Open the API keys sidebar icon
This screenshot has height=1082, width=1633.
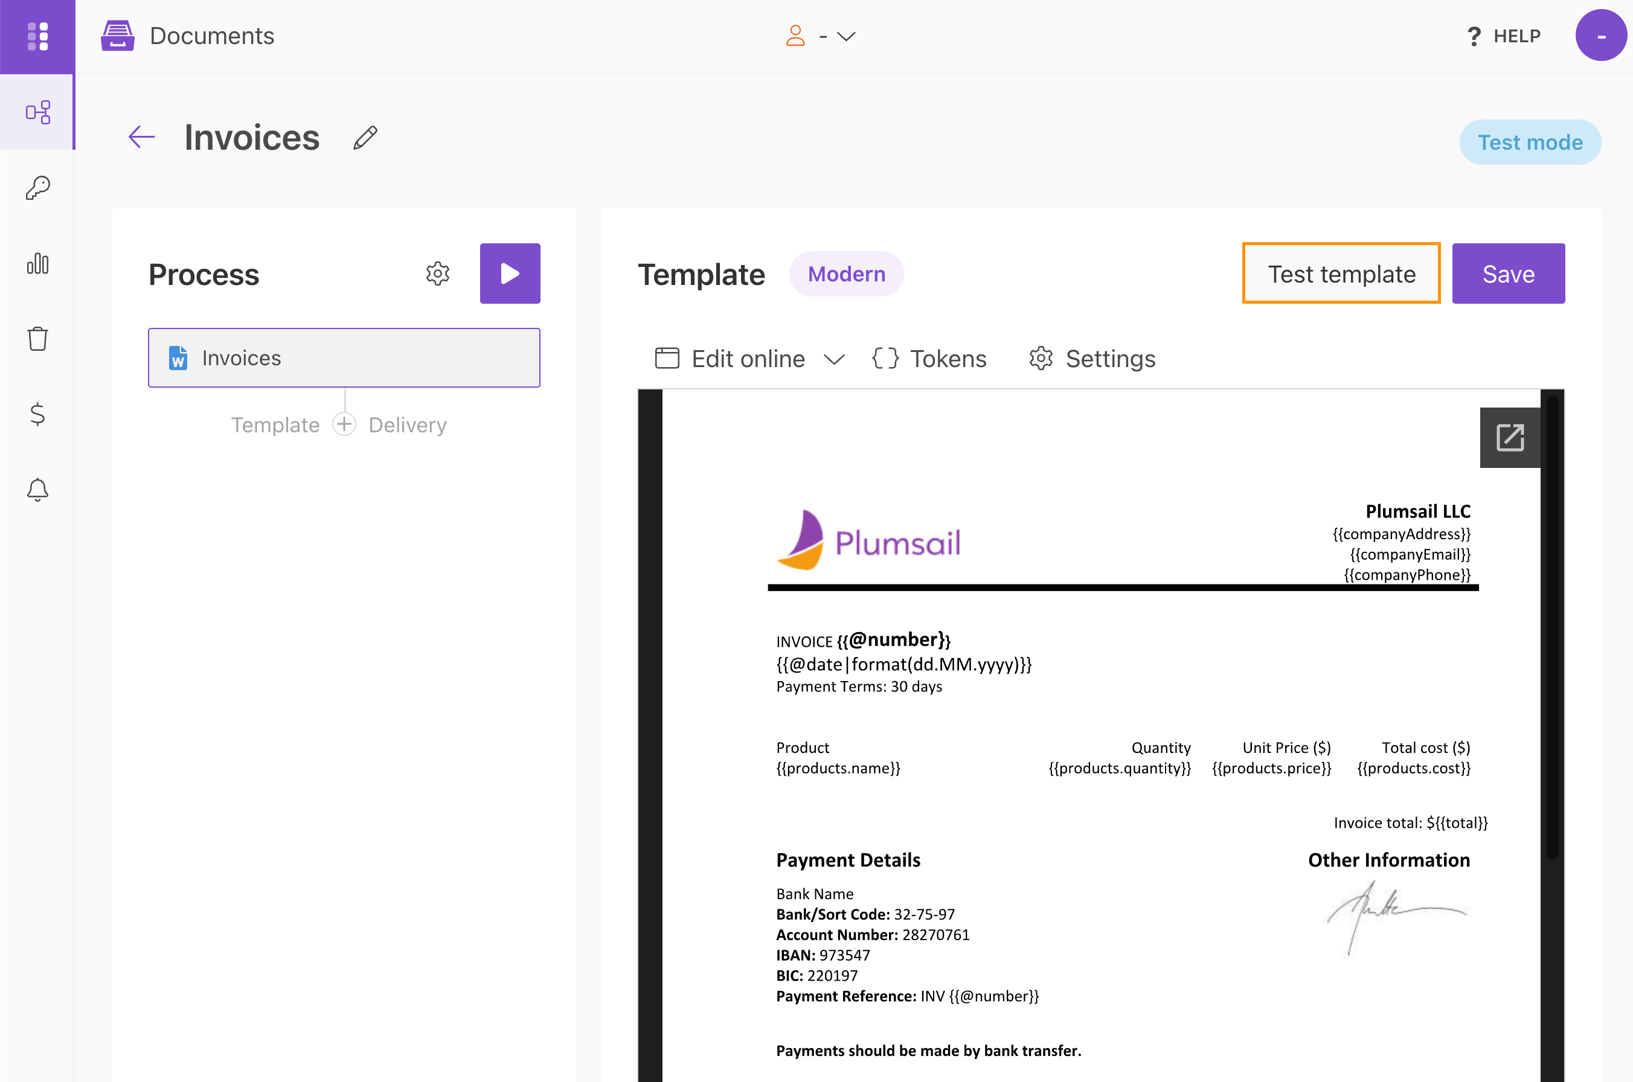click(x=37, y=188)
